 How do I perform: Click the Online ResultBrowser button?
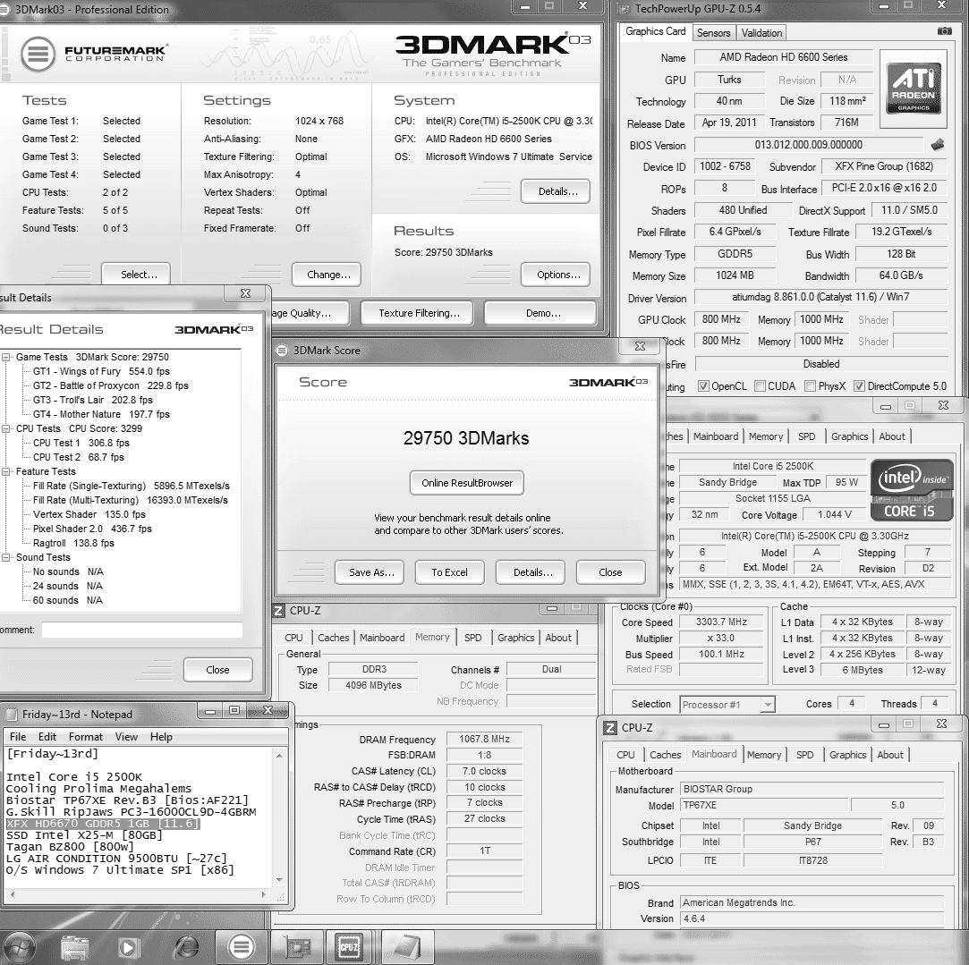(x=466, y=483)
